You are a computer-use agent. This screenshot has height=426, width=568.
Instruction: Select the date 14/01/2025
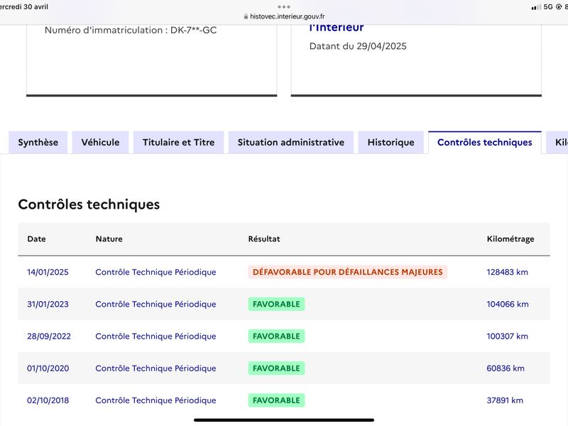[48, 272]
